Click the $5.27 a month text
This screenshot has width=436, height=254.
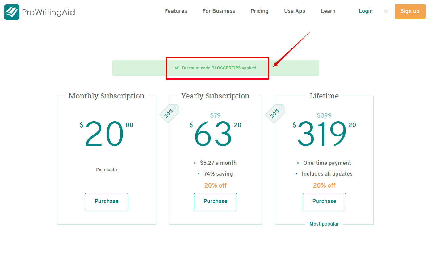pyautogui.click(x=218, y=163)
